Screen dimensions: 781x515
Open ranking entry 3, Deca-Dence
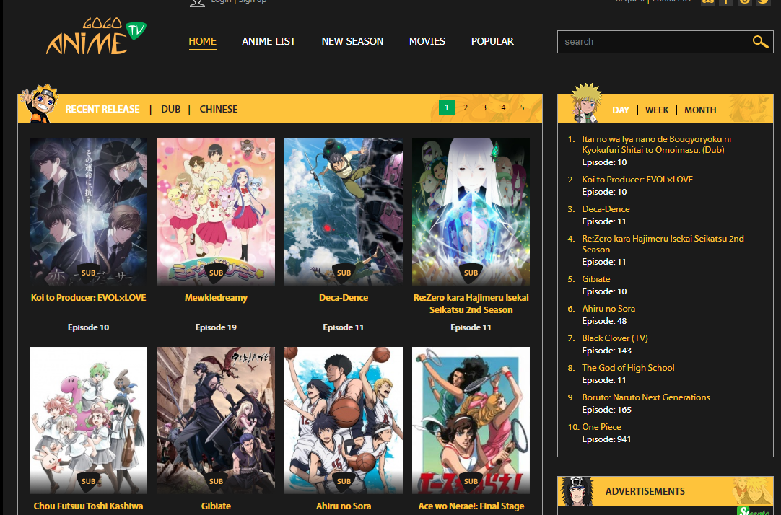[606, 209]
